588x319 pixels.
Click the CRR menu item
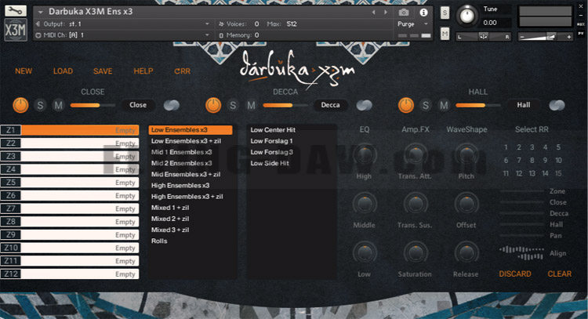(182, 71)
